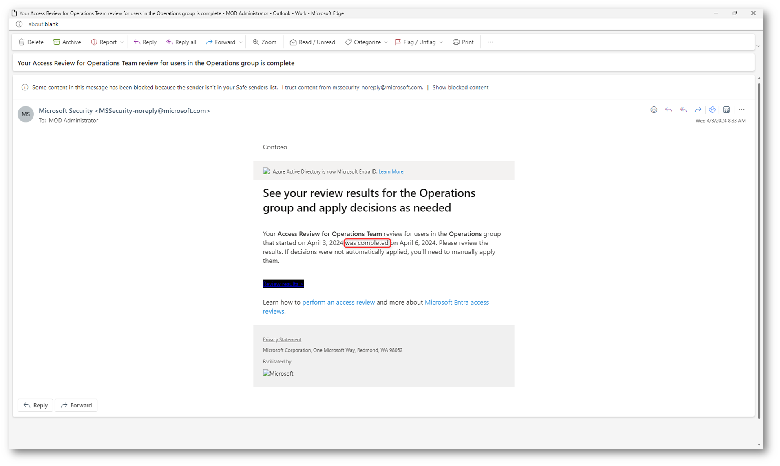The width and height of the screenshot is (780, 466).
Task: Trust content from mssecurity-noreply@microsoft.com
Action: [x=352, y=87]
